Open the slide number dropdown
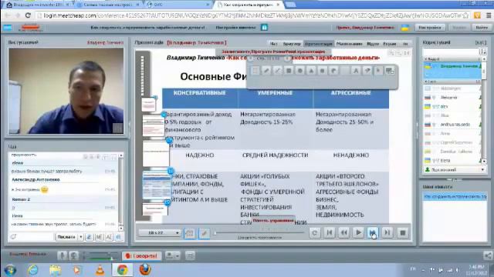 (x=160, y=232)
